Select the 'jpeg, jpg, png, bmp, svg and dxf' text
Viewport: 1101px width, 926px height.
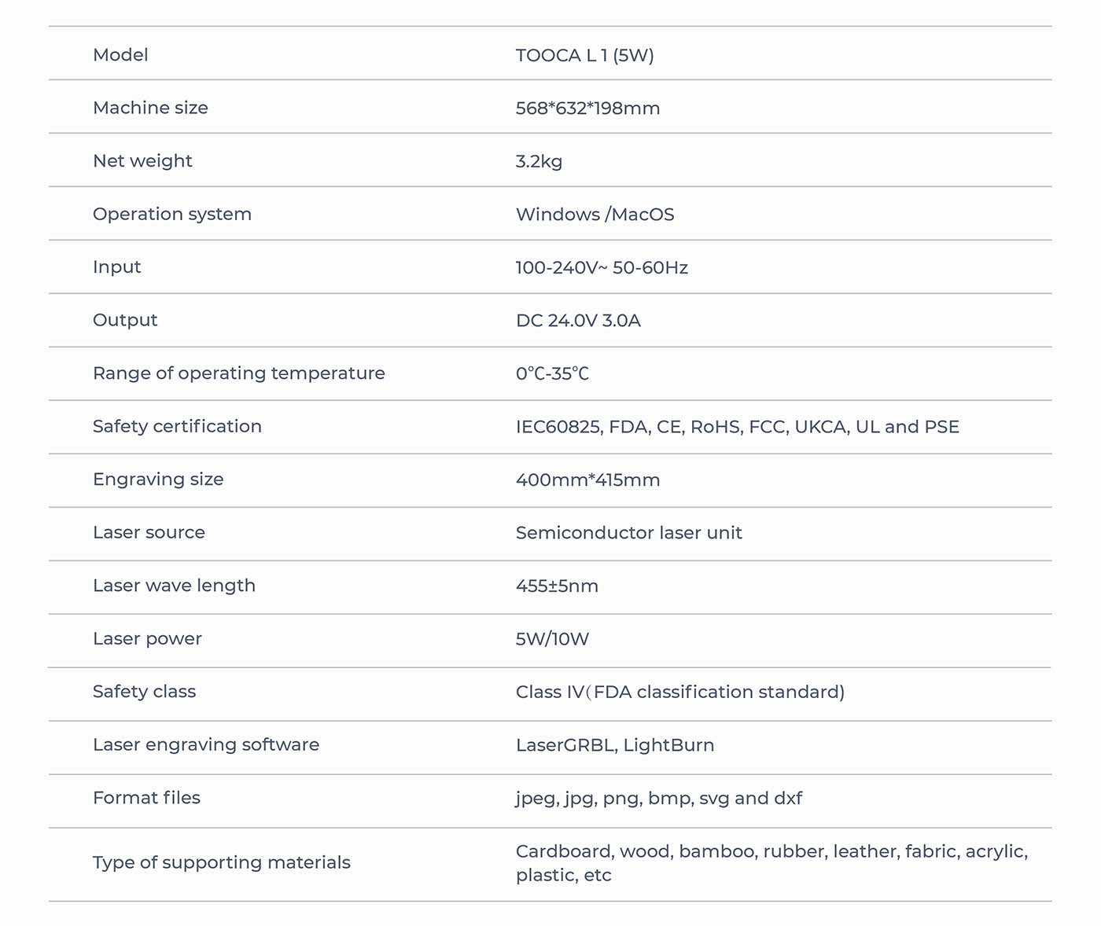[x=658, y=799]
